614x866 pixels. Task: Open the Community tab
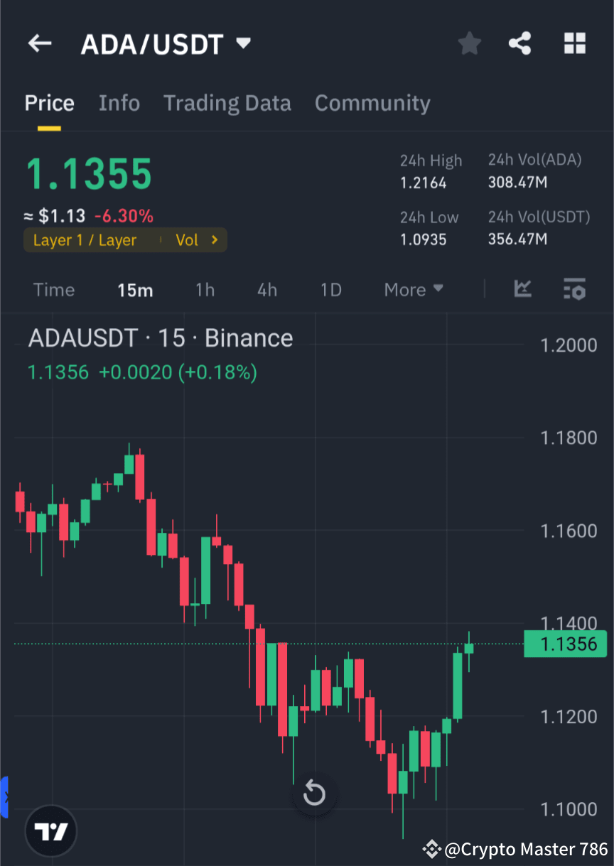tap(372, 103)
